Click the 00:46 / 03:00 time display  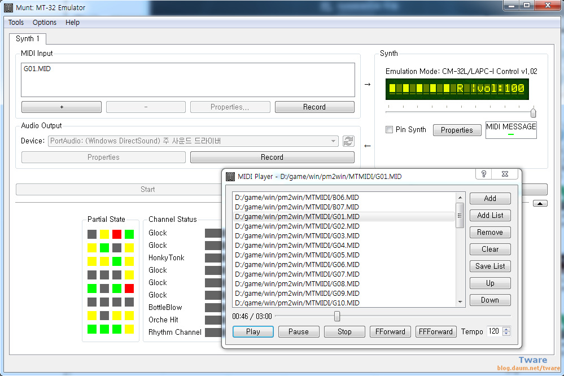[x=252, y=317]
